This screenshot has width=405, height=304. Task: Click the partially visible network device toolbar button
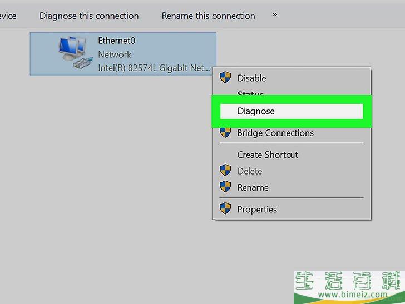pos(8,16)
